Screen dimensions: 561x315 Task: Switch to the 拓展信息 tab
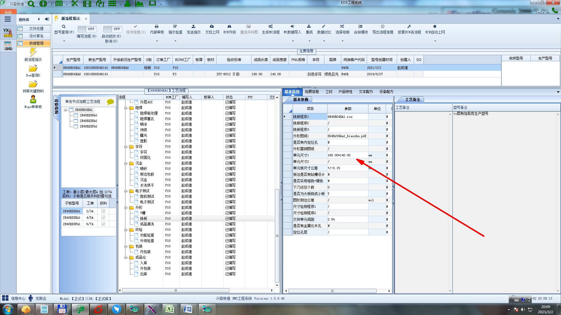[x=312, y=92]
